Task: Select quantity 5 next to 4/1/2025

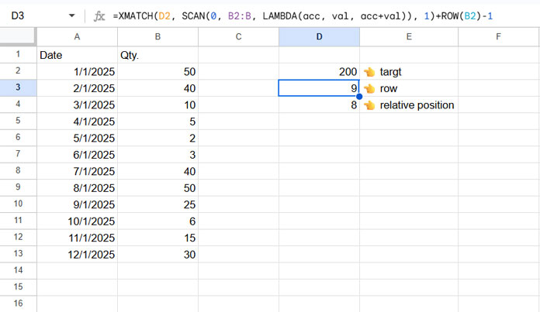Action: click(157, 122)
